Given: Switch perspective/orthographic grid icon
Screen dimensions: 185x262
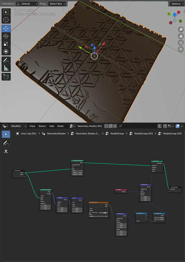Looking at the screenshot, I should pos(181,49).
